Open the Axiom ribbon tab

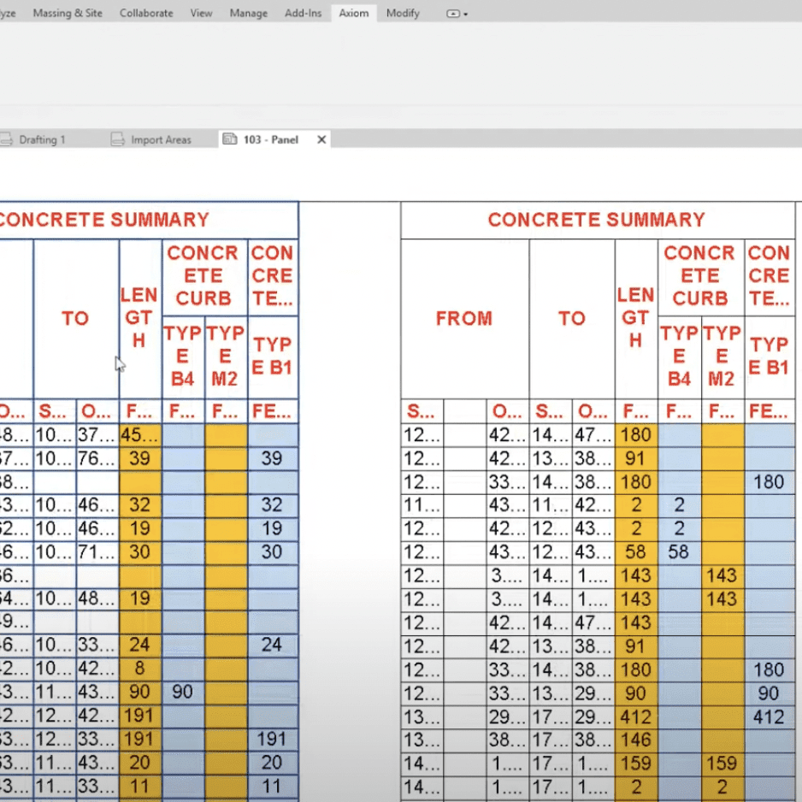352,13
